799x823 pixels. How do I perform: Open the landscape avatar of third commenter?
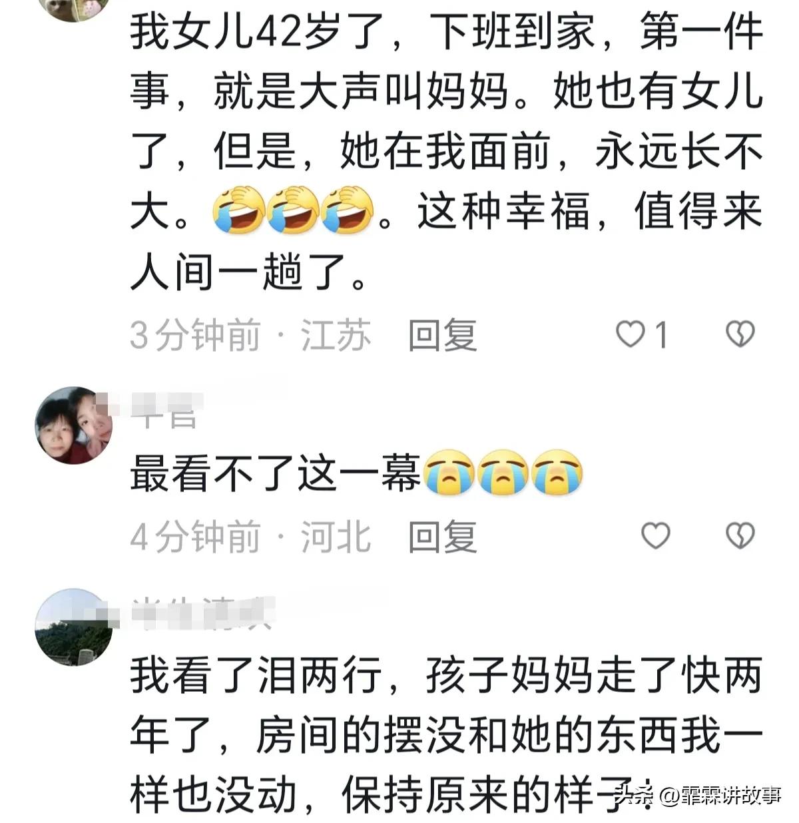[73, 627]
